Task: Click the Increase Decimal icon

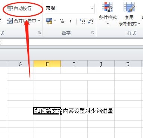Action: 82,21
